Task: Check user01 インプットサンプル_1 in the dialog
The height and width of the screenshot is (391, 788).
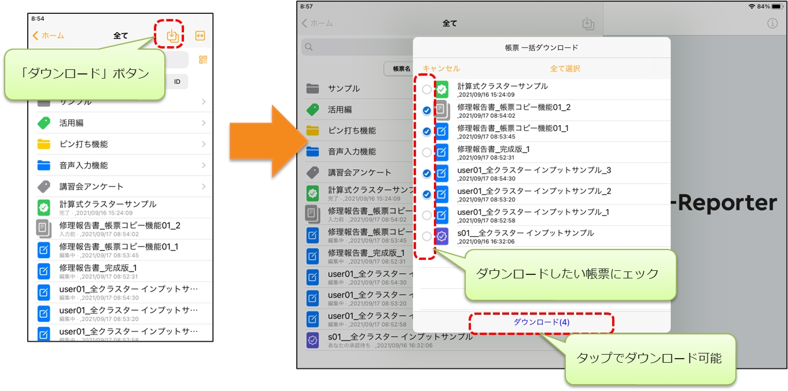Action: [x=427, y=215]
